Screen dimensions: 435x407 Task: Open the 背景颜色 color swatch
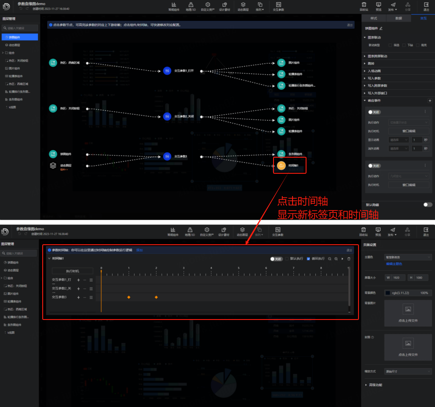point(388,293)
